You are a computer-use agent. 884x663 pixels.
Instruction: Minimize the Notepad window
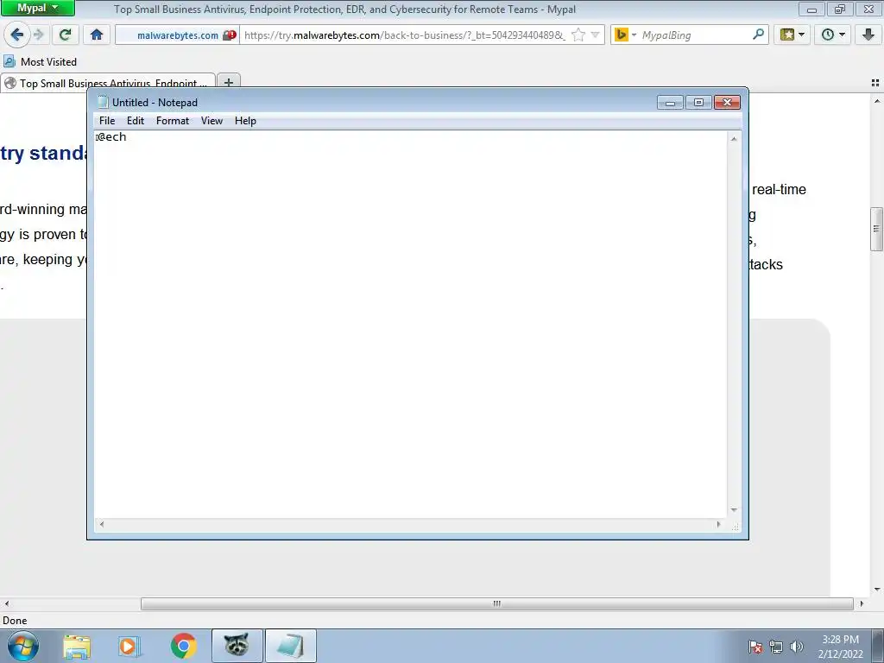[x=670, y=103]
